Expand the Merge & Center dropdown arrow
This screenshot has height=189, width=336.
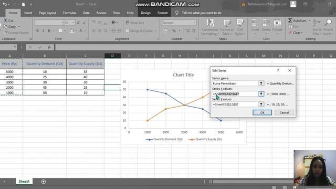coord(156,31)
